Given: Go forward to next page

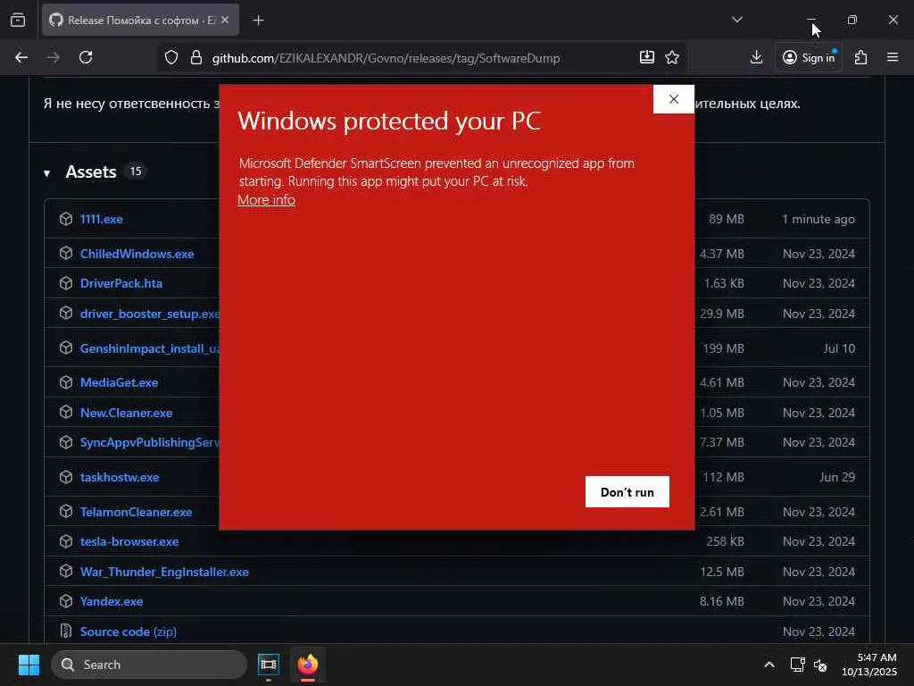Looking at the screenshot, I should pyautogui.click(x=53, y=57).
